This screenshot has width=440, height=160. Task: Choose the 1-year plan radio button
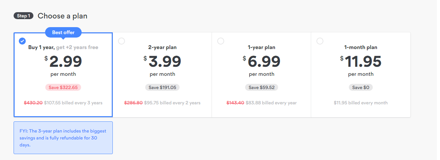tap(221, 41)
